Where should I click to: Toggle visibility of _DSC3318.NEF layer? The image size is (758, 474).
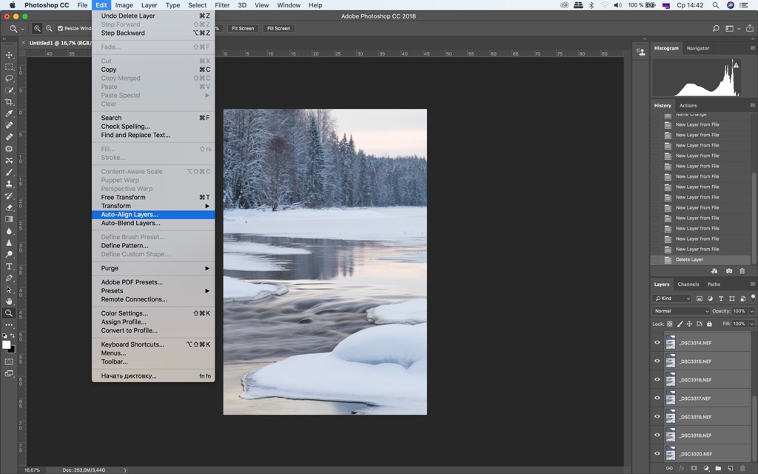(657, 417)
